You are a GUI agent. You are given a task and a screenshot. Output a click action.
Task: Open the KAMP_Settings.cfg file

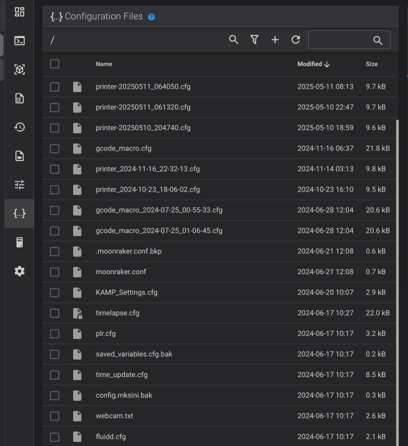pyautogui.click(x=126, y=293)
